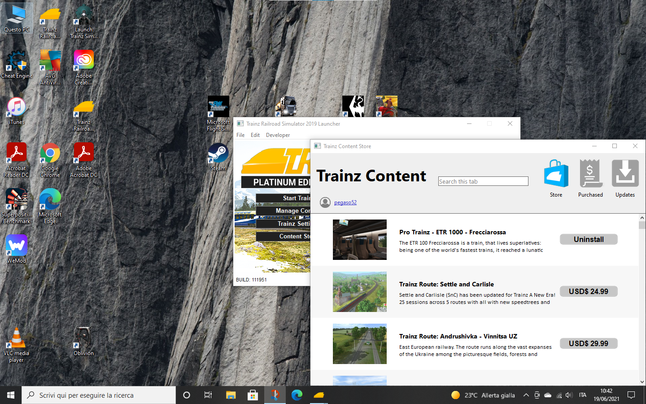This screenshot has height=404, width=646.
Task: Uninstall Pro Trainz ETR 1000 Frecciarossa
Action: point(589,239)
